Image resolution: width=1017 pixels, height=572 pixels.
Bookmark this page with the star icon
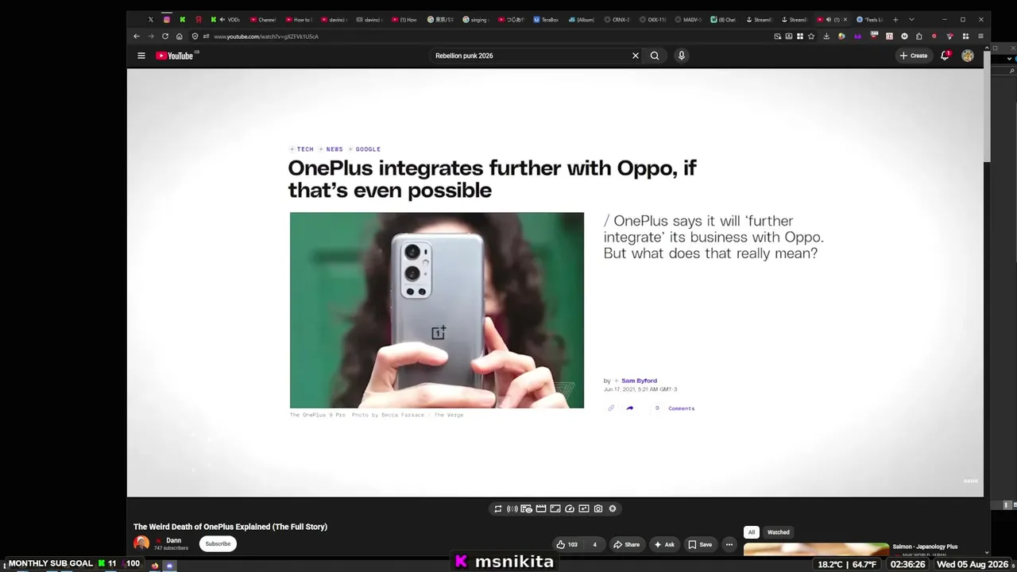(x=811, y=37)
